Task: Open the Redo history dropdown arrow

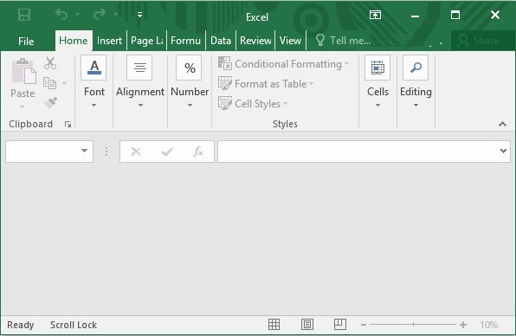Action: 115,14
